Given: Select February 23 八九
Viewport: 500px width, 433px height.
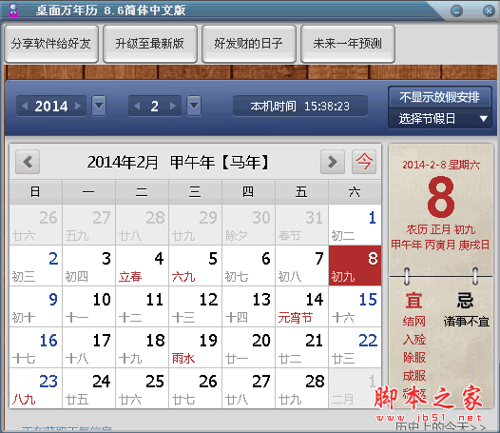Looking at the screenshot, I should coord(36,388).
